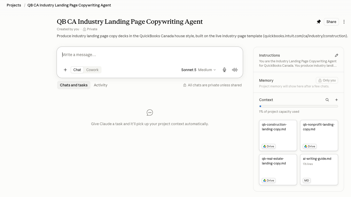The width and height of the screenshot is (351, 197).
Task: Open the Sonnet 5 model dropdown
Action: tap(198, 70)
